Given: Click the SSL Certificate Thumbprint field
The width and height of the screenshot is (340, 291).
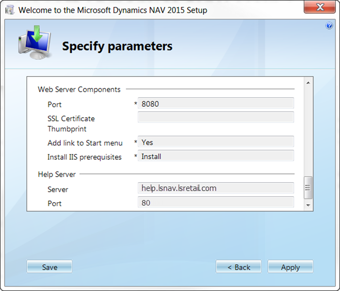Looking at the screenshot, I should click(216, 117).
